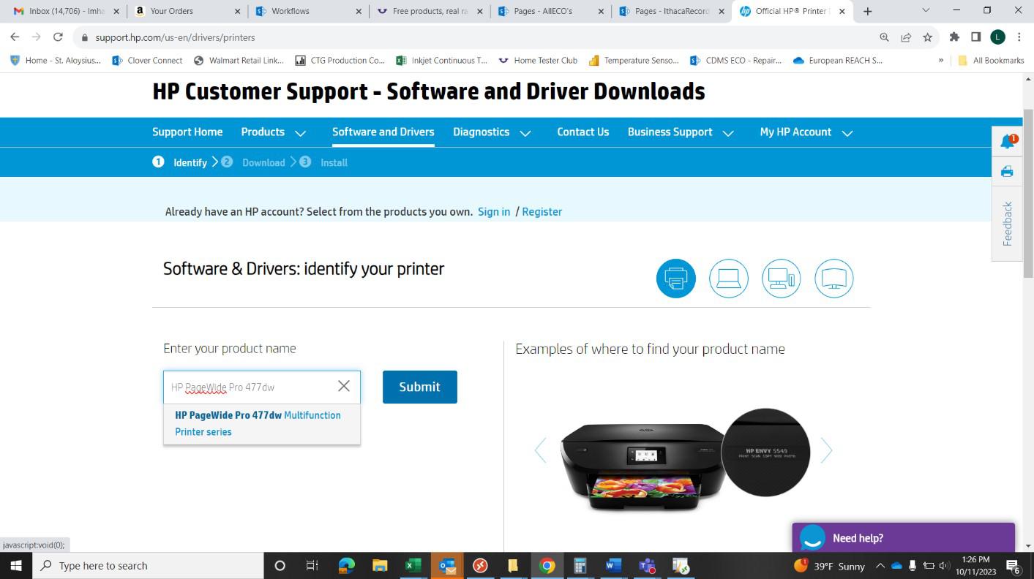Show the previous example printer image
Image resolution: width=1034 pixels, height=579 pixels.
(x=540, y=450)
